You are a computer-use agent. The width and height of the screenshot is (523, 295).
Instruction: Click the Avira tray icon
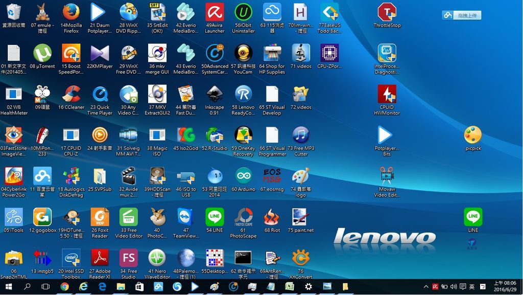click(x=435, y=287)
